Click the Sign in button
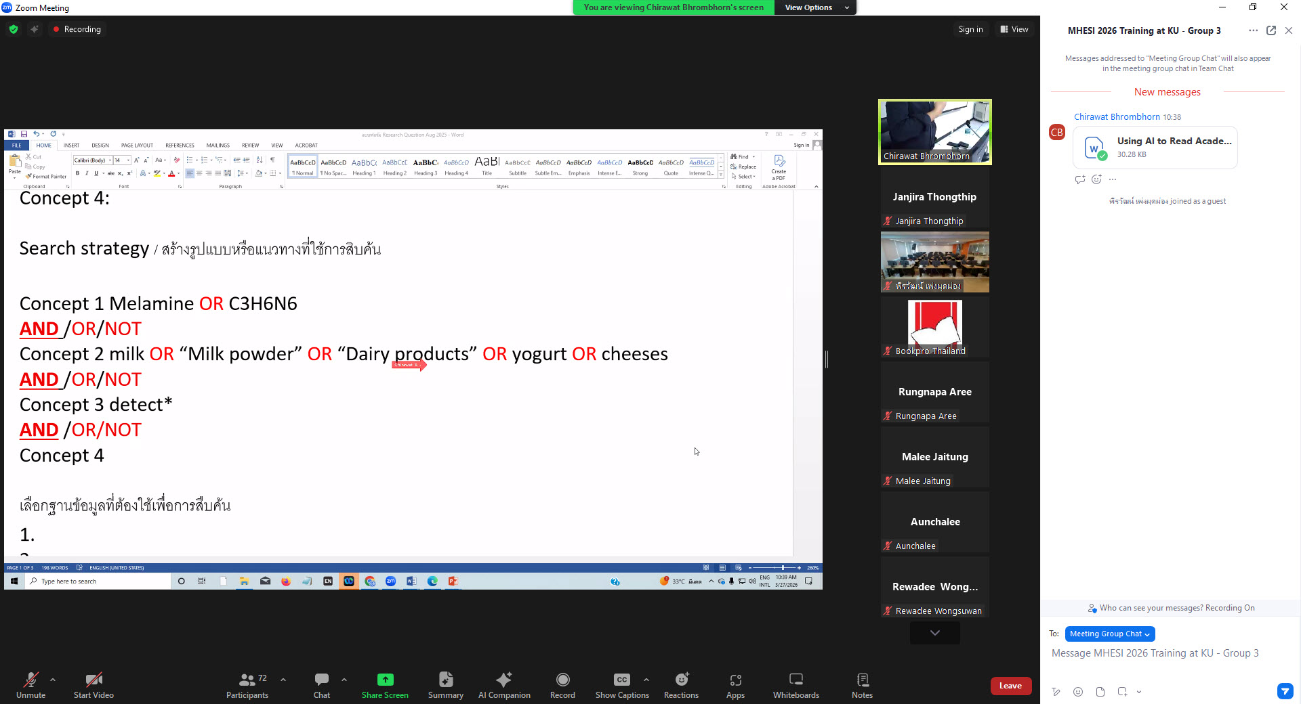 [x=970, y=29]
